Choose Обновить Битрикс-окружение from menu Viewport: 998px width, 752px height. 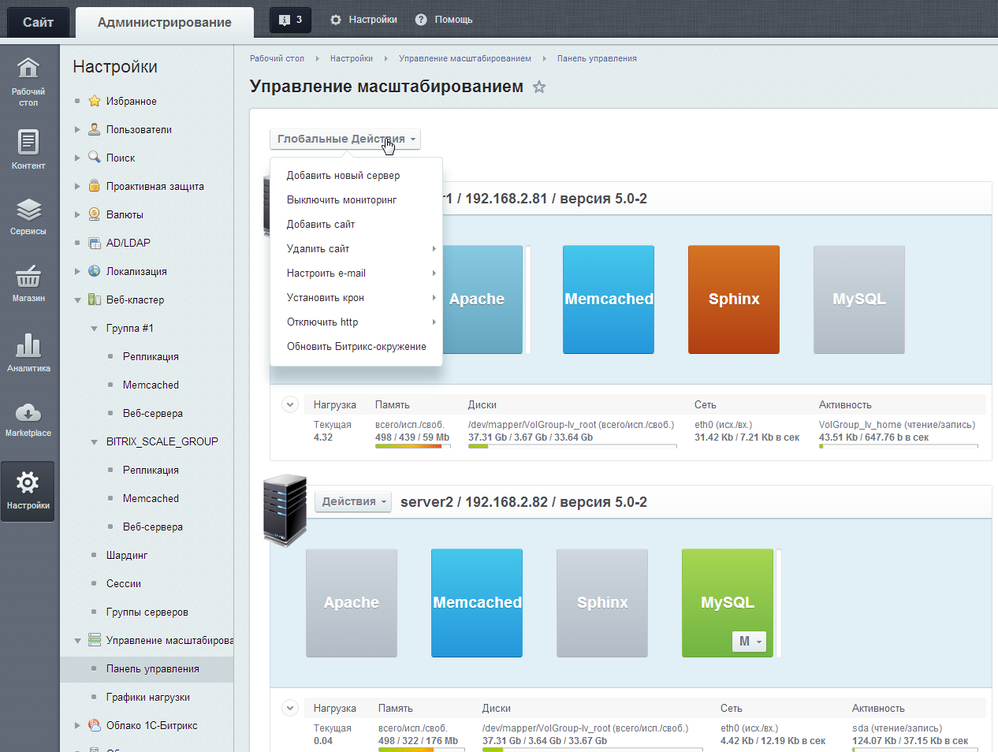pyautogui.click(x=356, y=347)
